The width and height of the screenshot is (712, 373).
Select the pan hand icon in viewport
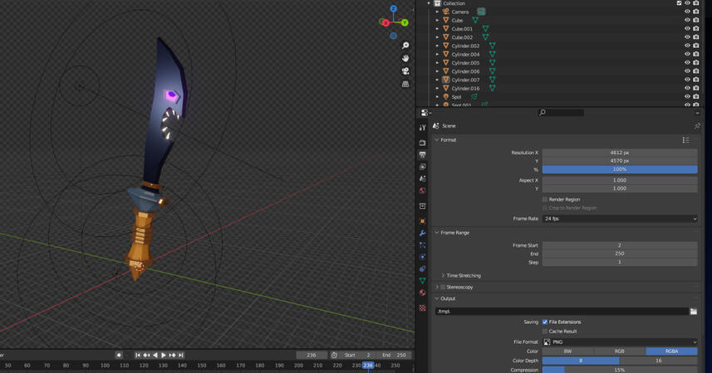click(405, 58)
